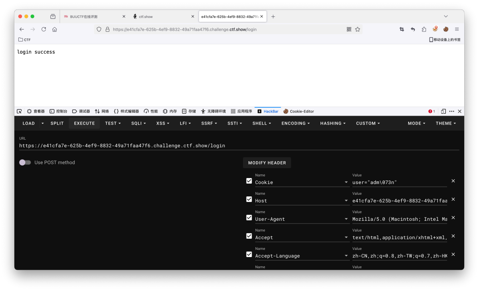This screenshot has height=289, width=477.
Task: Click the MODIFY HEADER button
Action: [267, 163]
